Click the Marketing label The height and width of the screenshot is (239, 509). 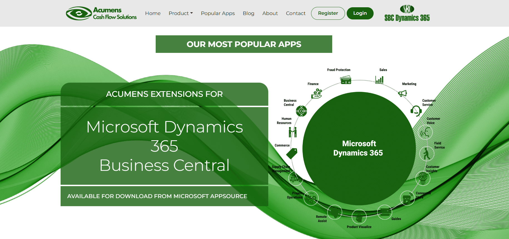(409, 84)
